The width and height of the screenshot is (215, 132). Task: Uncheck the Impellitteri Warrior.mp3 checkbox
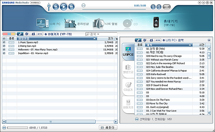tap(4, 53)
